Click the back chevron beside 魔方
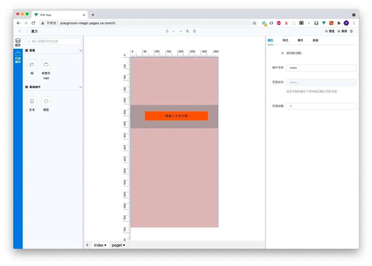The width and height of the screenshot is (372, 266). pos(20,31)
